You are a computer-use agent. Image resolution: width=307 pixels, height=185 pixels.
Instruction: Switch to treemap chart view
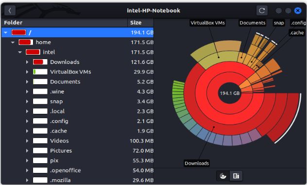tap(236, 176)
